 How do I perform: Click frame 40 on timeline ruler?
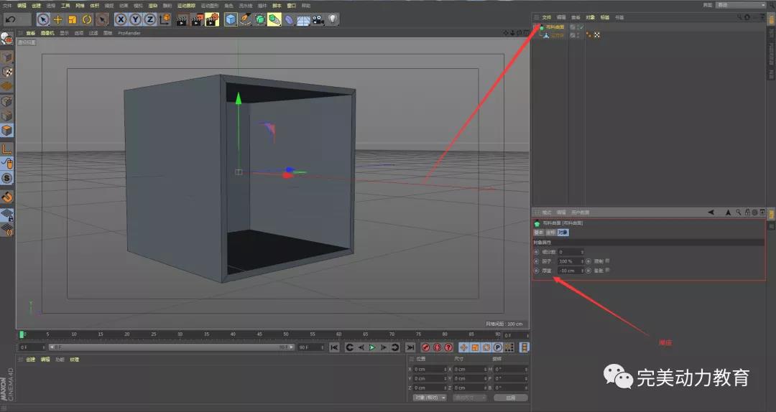233,334
